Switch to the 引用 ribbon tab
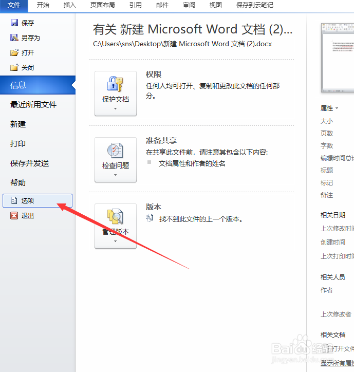 pyautogui.click(x=136, y=5)
